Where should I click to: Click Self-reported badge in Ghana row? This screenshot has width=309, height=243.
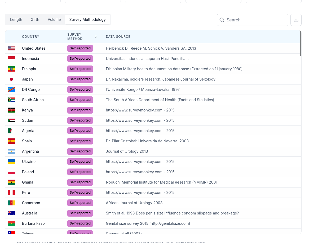[80, 182]
